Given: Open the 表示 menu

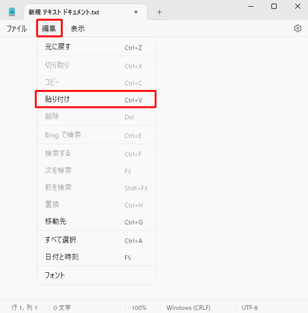Looking at the screenshot, I should 78,28.
